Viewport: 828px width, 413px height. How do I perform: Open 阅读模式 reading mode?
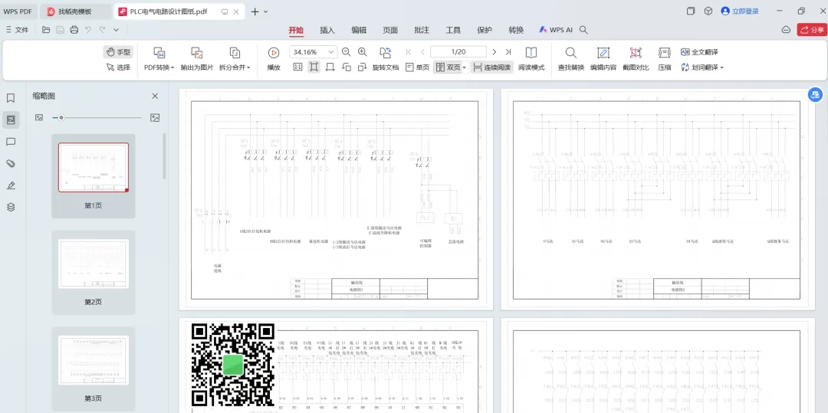point(531,59)
